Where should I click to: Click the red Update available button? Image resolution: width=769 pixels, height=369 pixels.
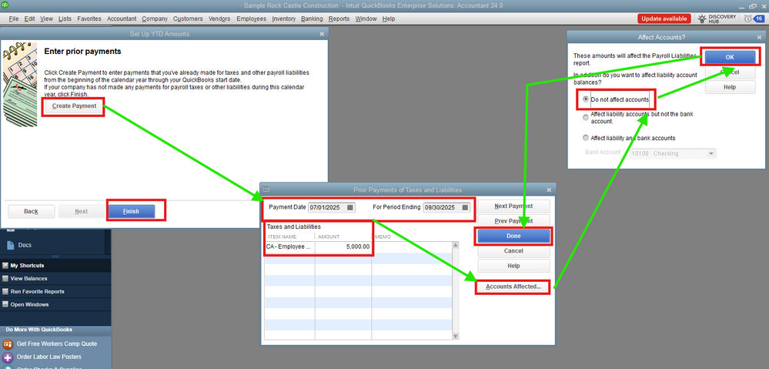(664, 18)
